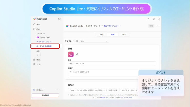Click the 指示 instructions text field

point(103,90)
